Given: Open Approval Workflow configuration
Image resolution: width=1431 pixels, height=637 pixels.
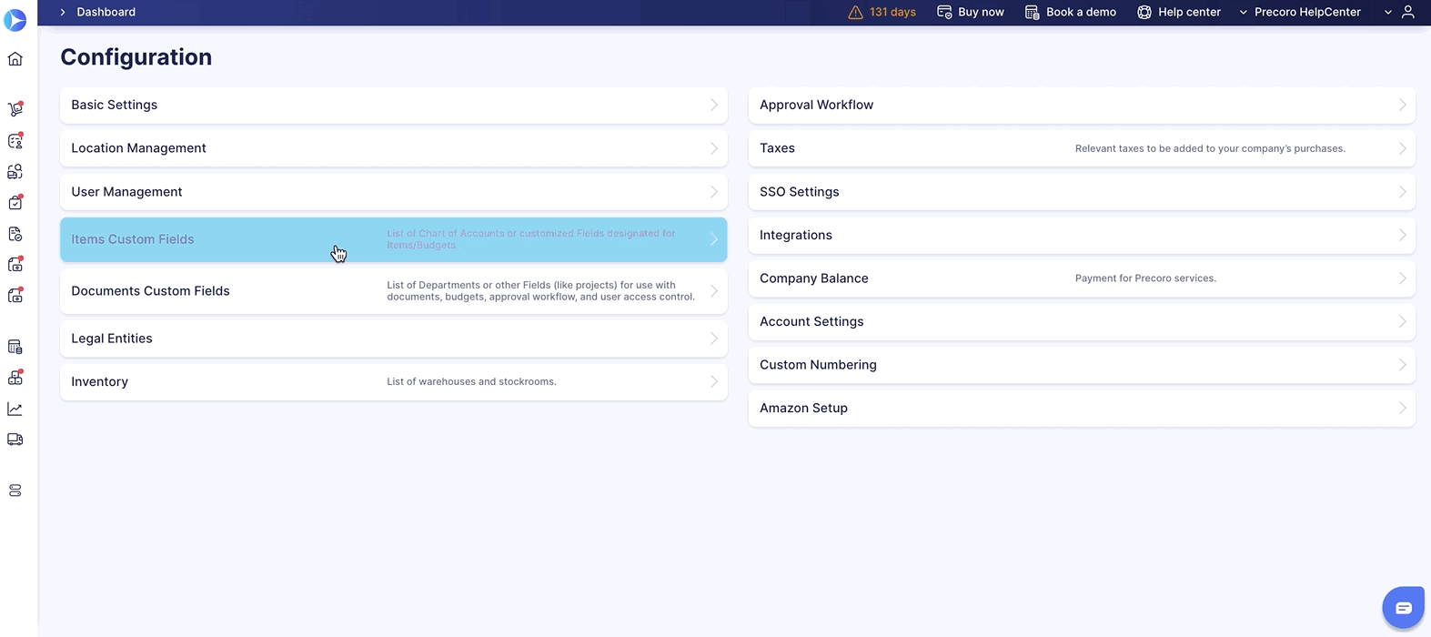Looking at the screenshot, I should click(x=1081, y=105).
